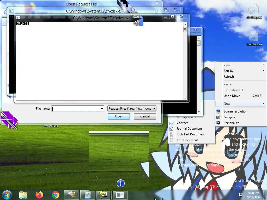Create a new Journal Document
This screenshot has width=267, height=200.
(x=191, y=129)
